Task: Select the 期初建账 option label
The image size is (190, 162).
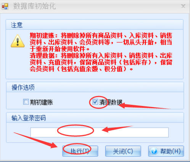Action: pyautogui.click(x=42, y=102)
